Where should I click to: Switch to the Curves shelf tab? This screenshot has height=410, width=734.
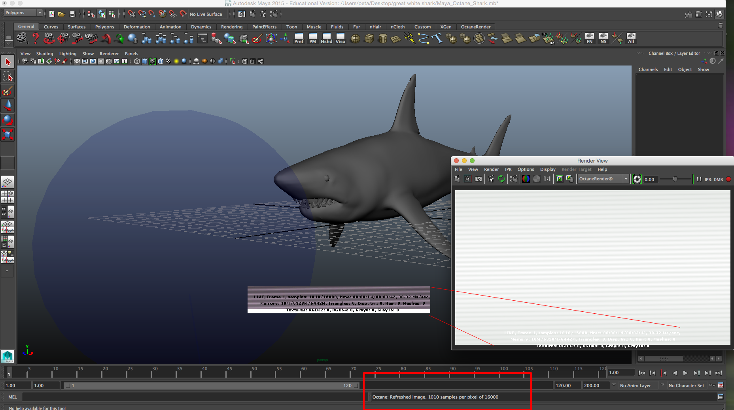(51, 27)
